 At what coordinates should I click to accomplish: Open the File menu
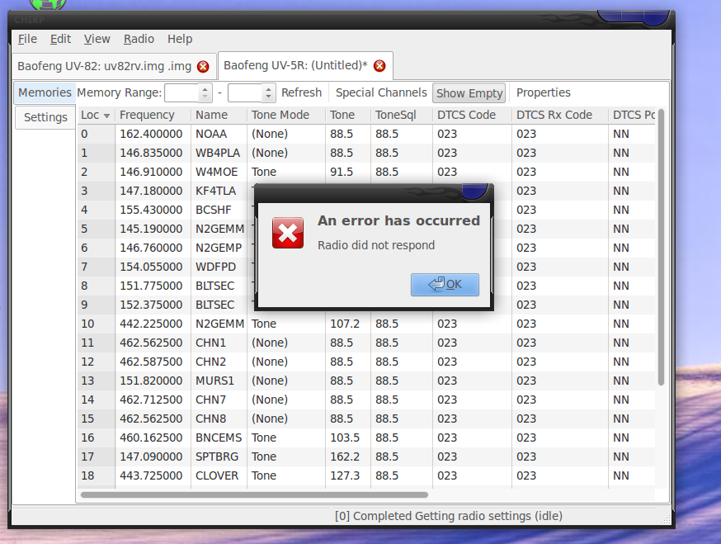point(27,39)
